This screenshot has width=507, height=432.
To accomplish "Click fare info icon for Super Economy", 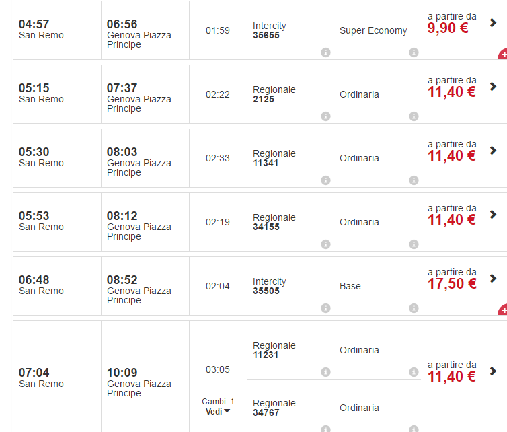I will click(x=414, y=52).
